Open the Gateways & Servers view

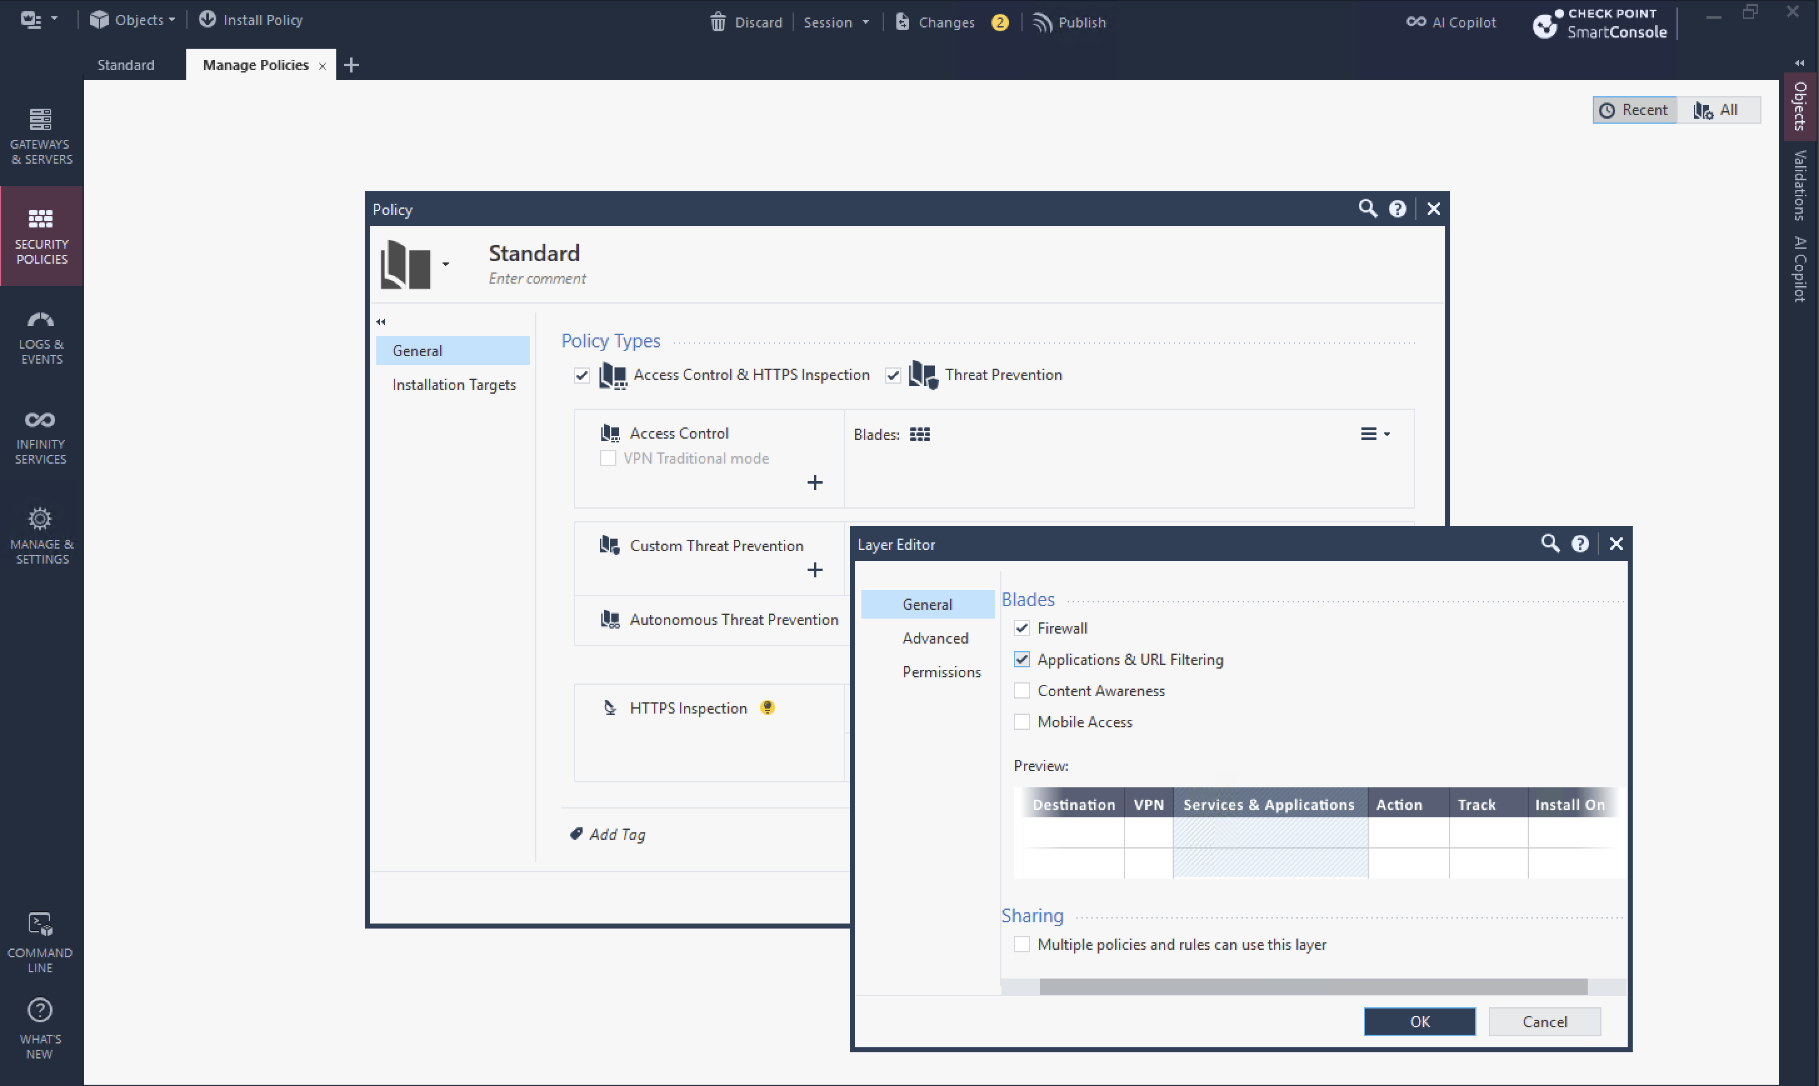[41, 136]
